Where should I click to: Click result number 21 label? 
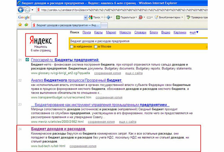(x=20, y=60)
